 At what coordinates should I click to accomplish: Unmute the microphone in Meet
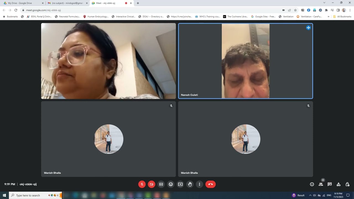(x=142, y=184)
